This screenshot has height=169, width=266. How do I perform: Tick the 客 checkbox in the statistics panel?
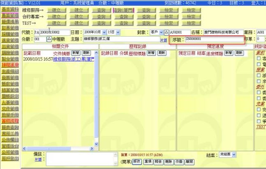coord(258,58)
